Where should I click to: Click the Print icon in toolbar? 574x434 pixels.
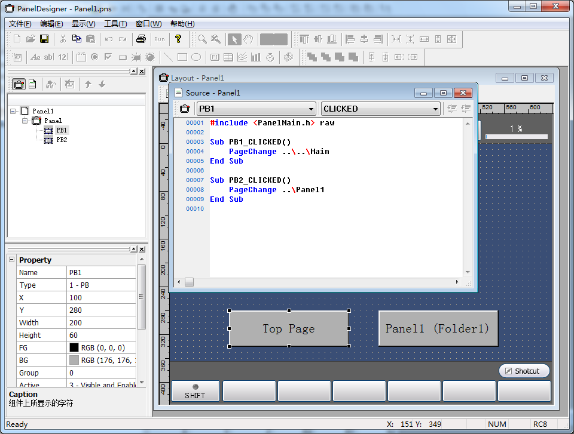[141, 39]
